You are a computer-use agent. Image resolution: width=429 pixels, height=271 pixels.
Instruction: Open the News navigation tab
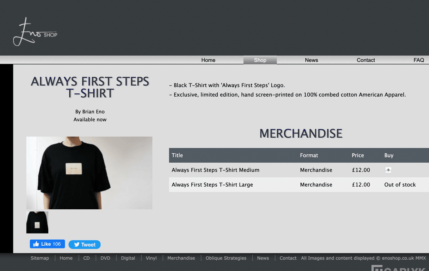[311, 60]
